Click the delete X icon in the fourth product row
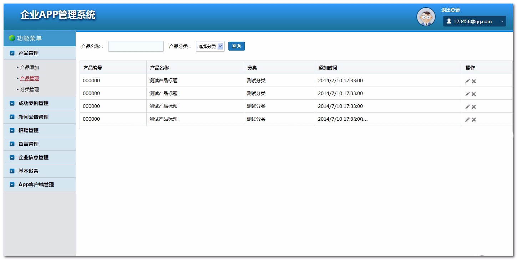 (x=474, y=120)
